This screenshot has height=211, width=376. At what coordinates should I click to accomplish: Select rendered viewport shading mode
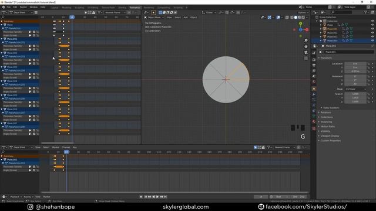[303, 18]
